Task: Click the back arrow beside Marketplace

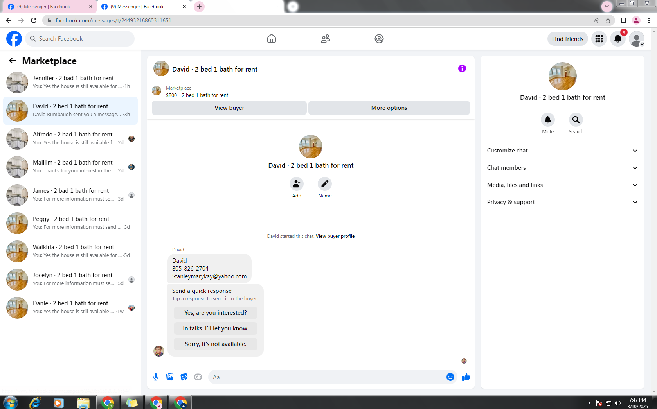Action: (13, 61)
